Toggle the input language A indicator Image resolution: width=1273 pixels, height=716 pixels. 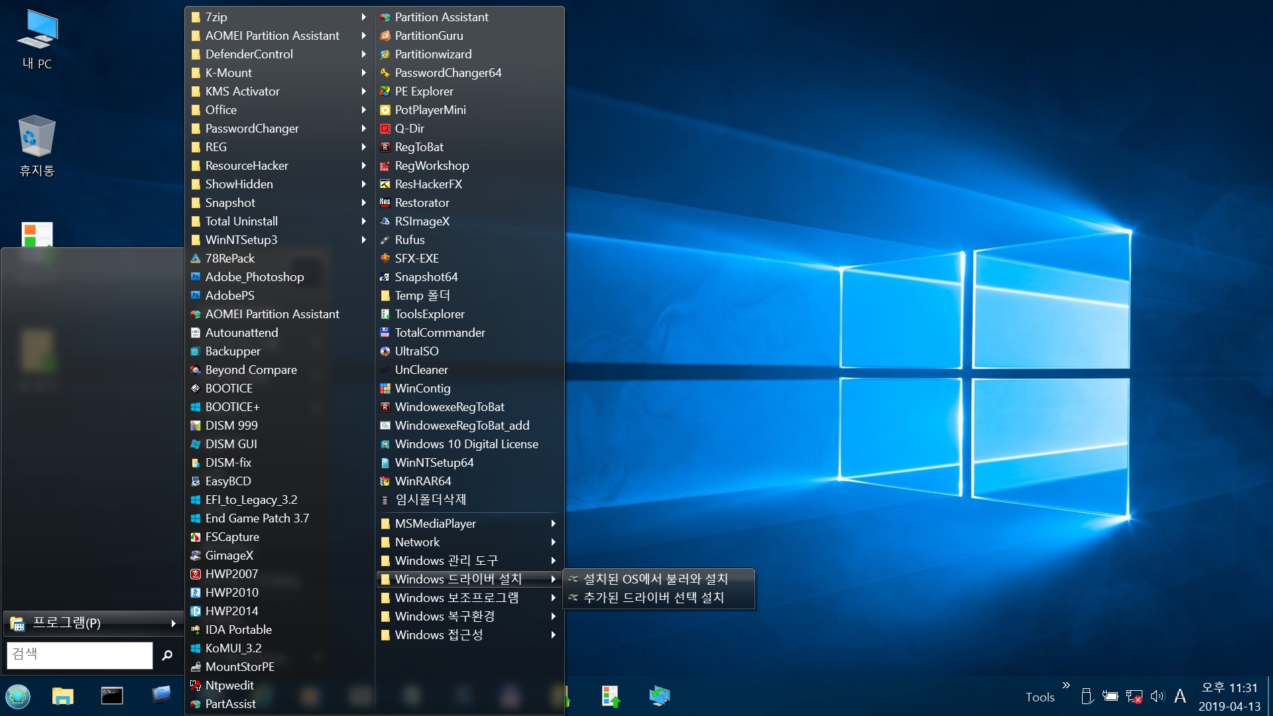[x=1180, y=696]
